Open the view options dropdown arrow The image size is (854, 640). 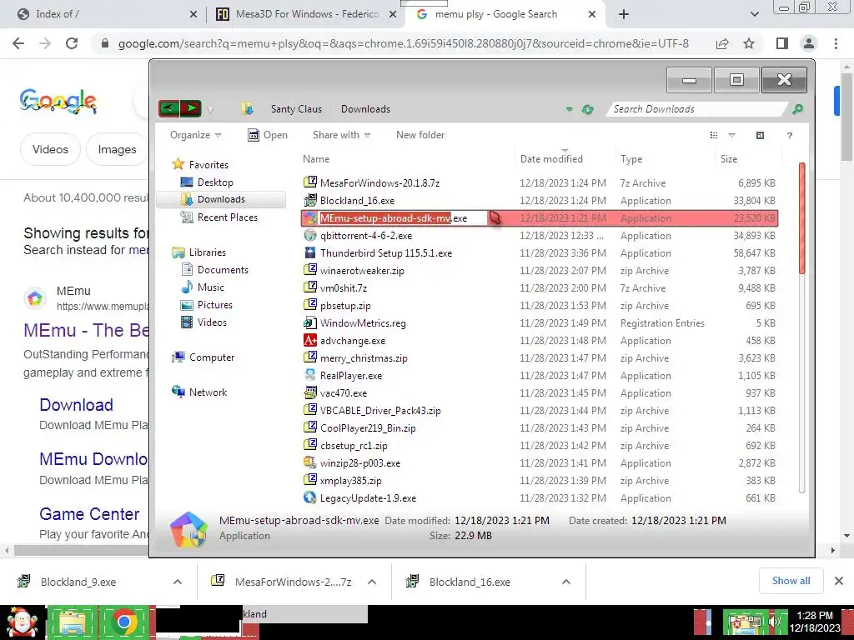731,135
